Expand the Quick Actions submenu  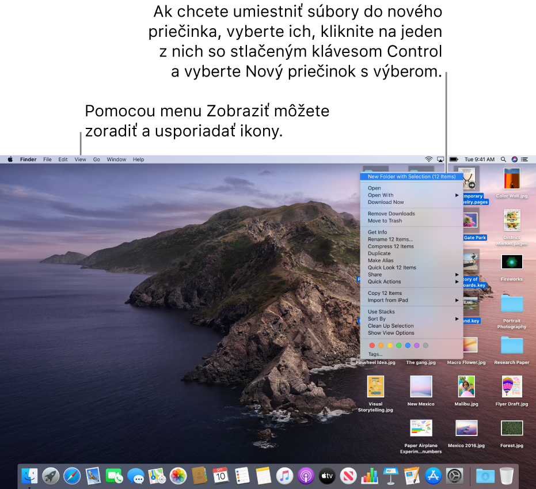(412, 282)
